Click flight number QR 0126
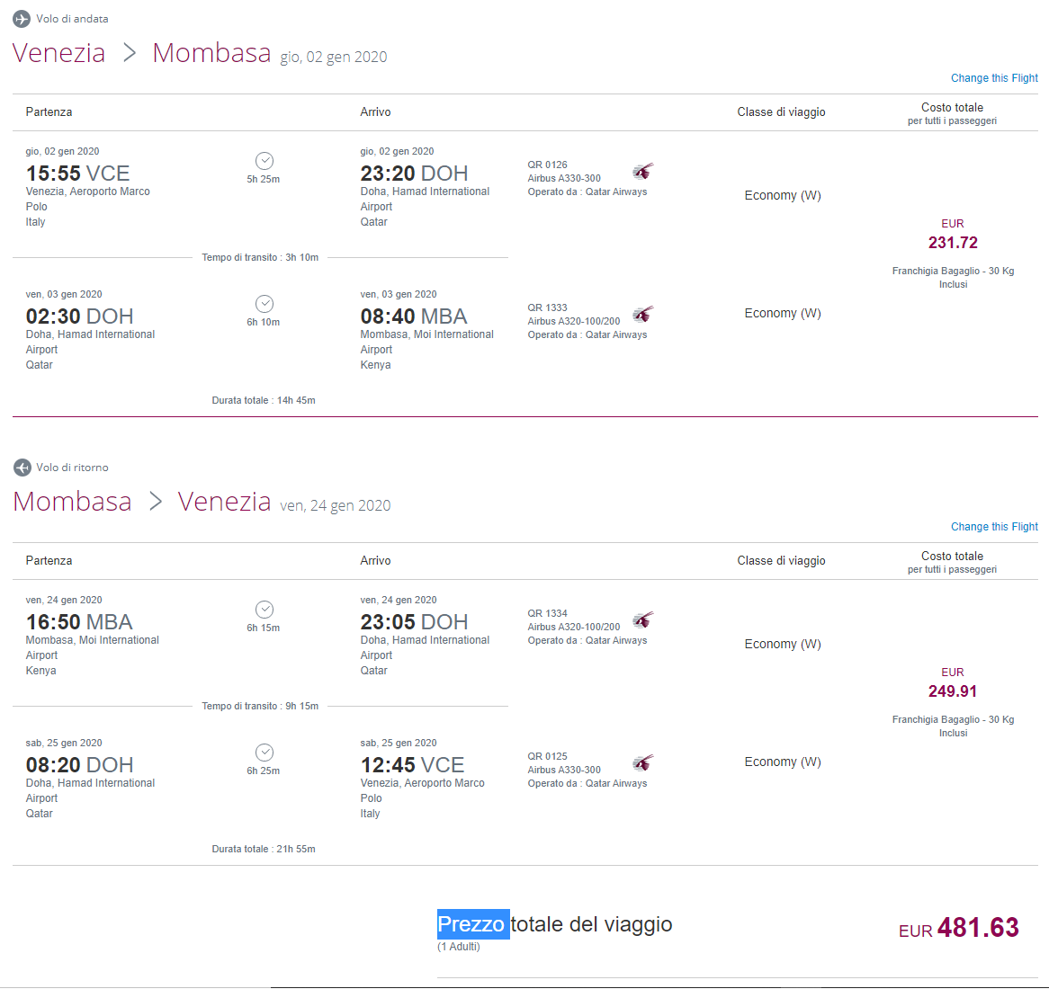 point(547,165)
